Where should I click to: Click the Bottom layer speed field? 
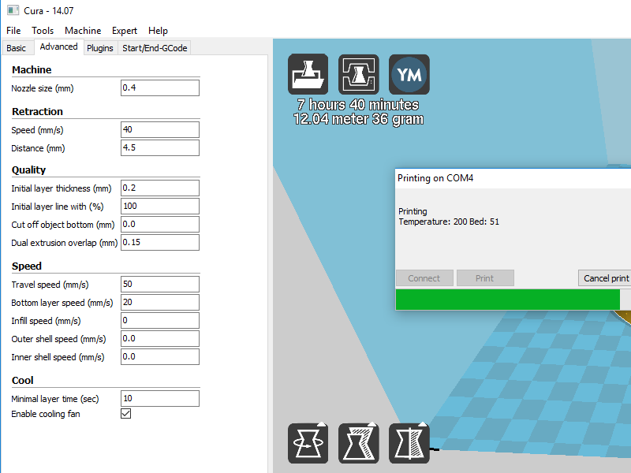160,302
